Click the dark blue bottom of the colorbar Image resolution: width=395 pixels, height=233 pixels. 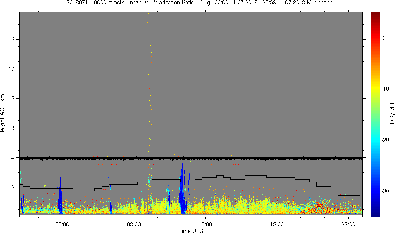[x=375, y=212]
